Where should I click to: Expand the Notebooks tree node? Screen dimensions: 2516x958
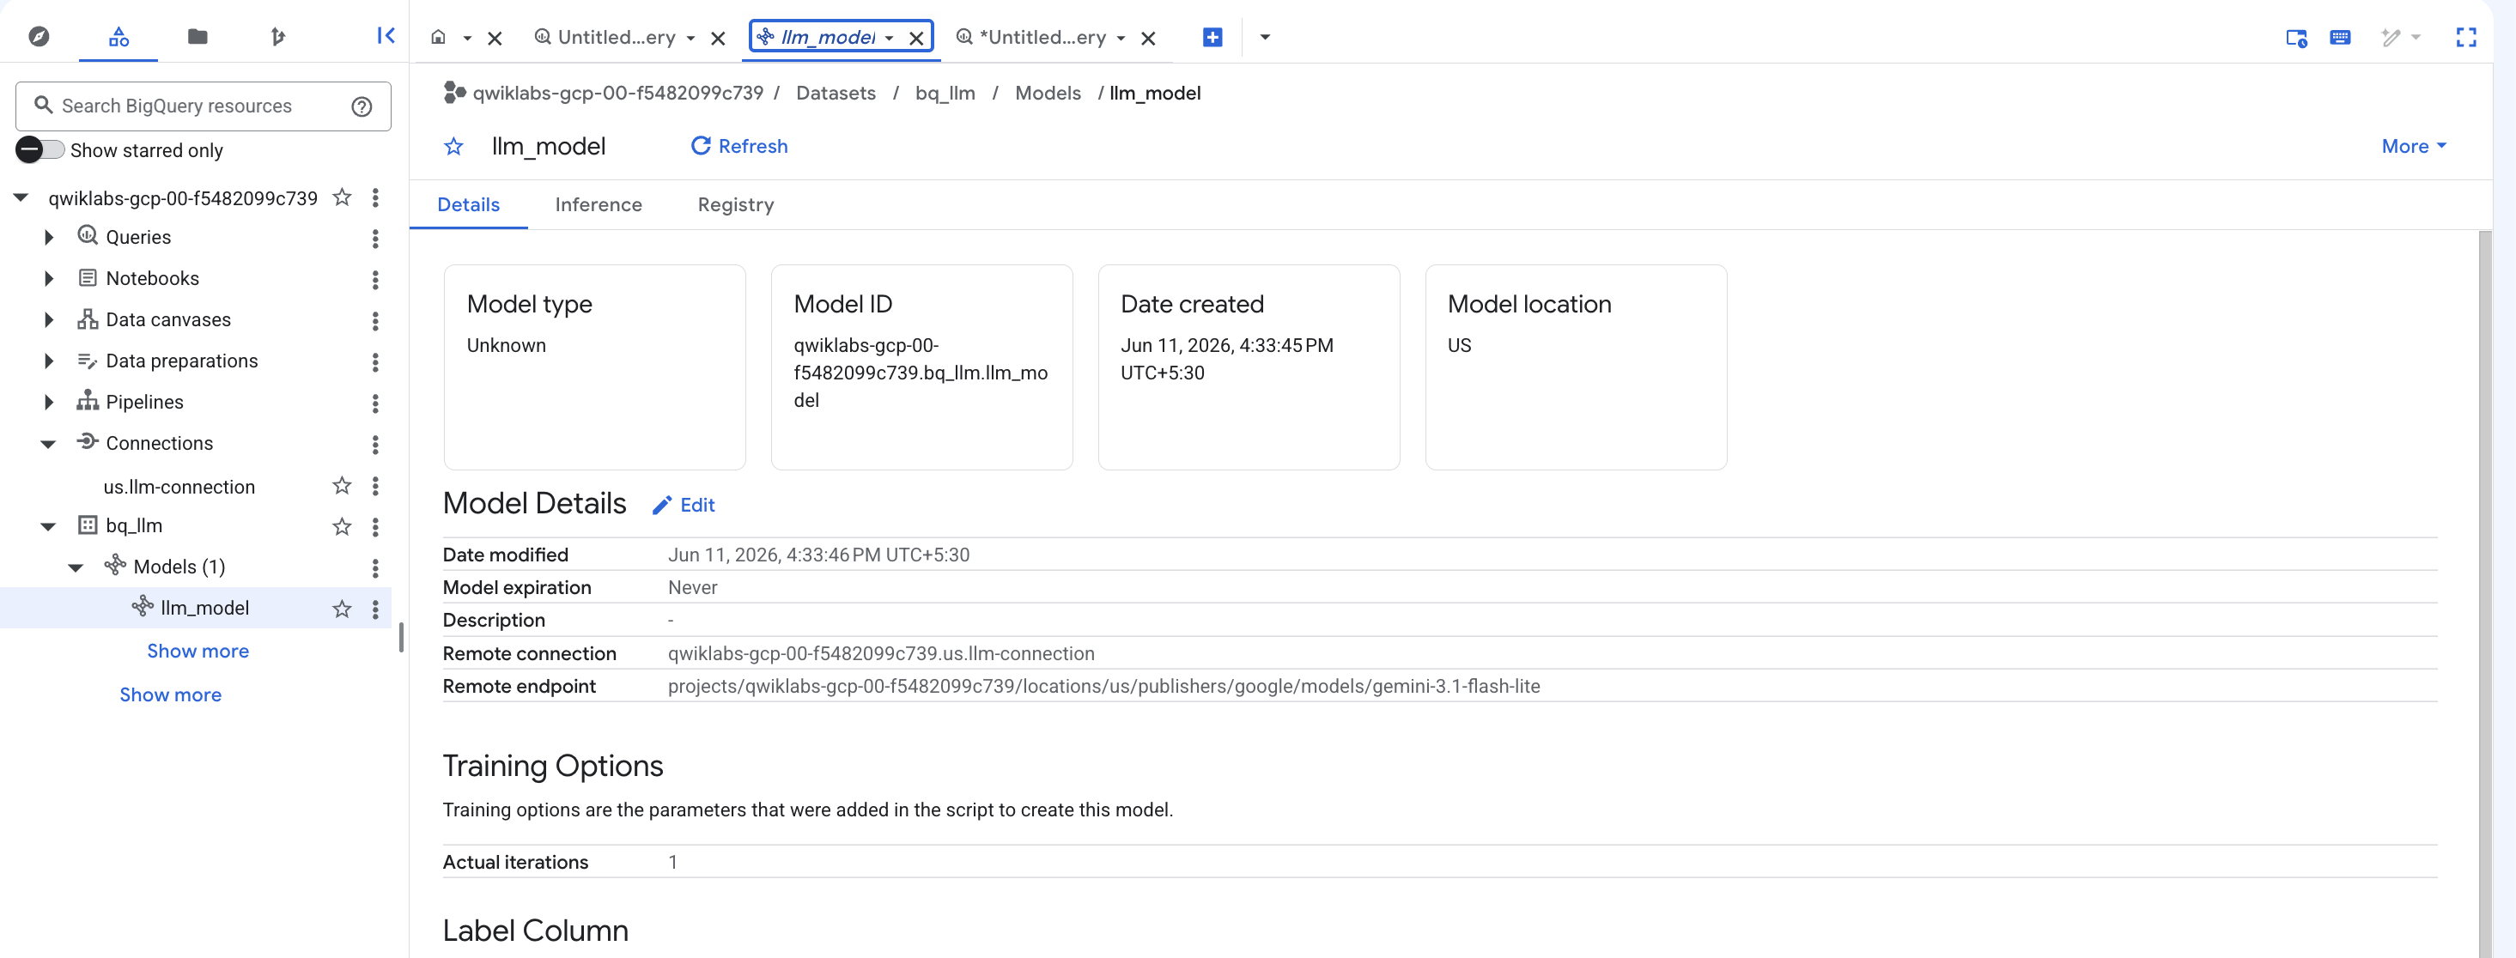(x=49, y=278)
